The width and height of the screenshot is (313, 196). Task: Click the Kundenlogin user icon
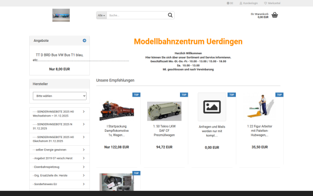(x=240, y=3)
